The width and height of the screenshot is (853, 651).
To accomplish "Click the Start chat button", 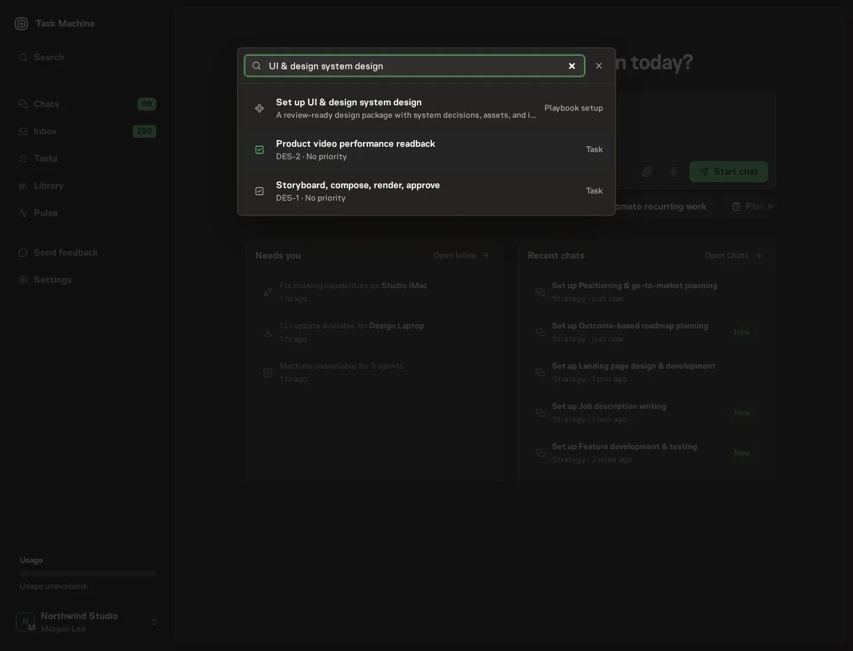I will click(x=729, y=172).
